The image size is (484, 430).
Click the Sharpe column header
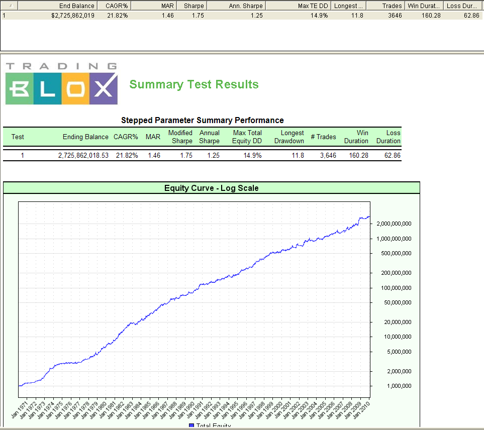193,6
